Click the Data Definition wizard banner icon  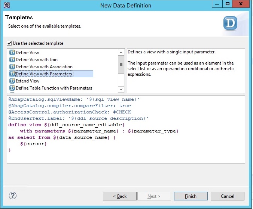click(230, 23)
